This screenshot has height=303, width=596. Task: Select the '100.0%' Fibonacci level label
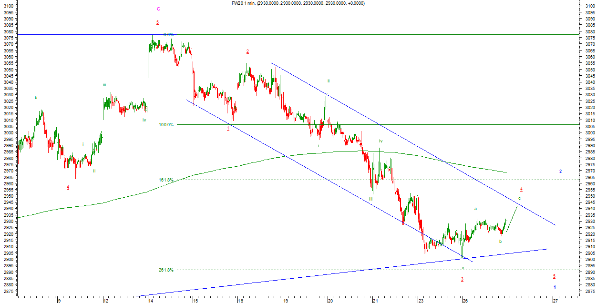166,124
